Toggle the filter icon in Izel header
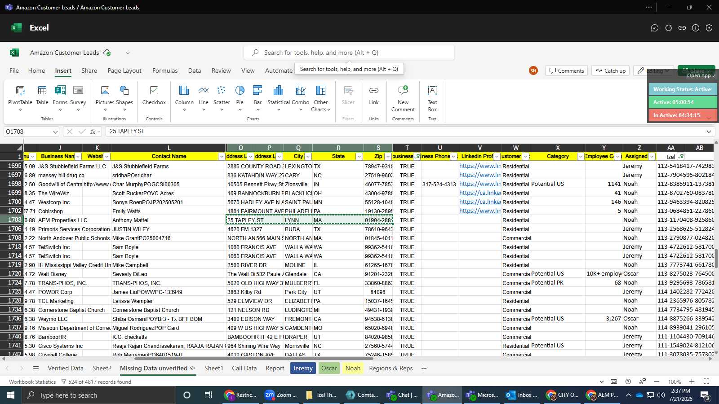Image resolution: width=719 pixels, height=404 pixels. (681, 157)
